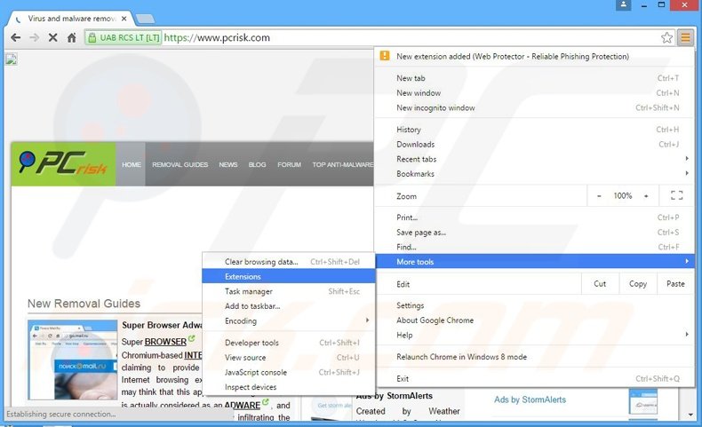702x427 pixels.
Task: Expand the Bookmarks submenu arrow
Action: click(x=686, y=173)
